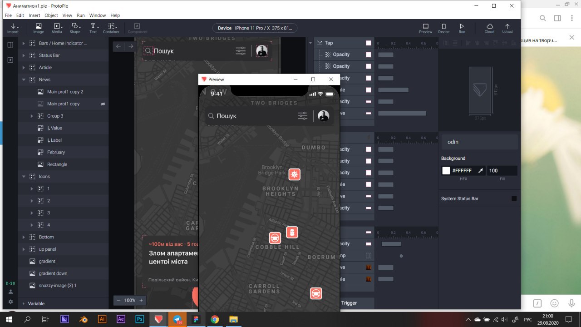This screenshot has height=327, width=581.
Task: Tap the profile avatar in Preview window
Action: pos(324,116)
